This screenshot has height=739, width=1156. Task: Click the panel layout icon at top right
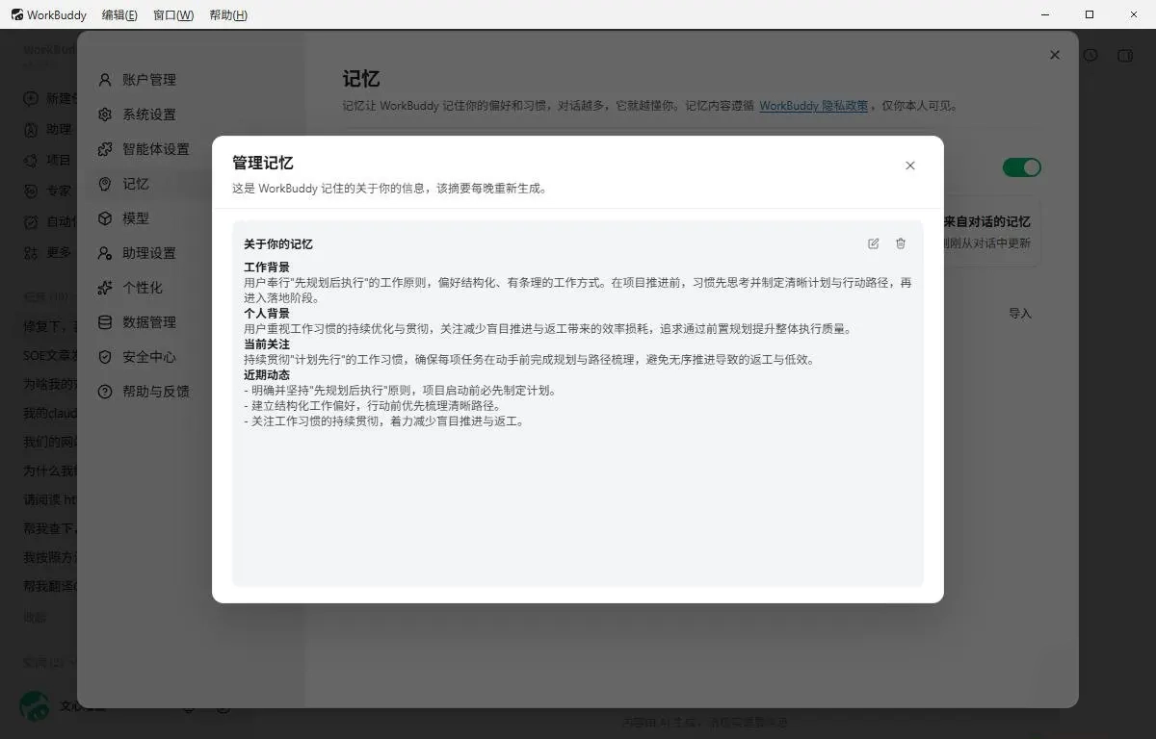pyautogui.click(x=1124, y=56)
